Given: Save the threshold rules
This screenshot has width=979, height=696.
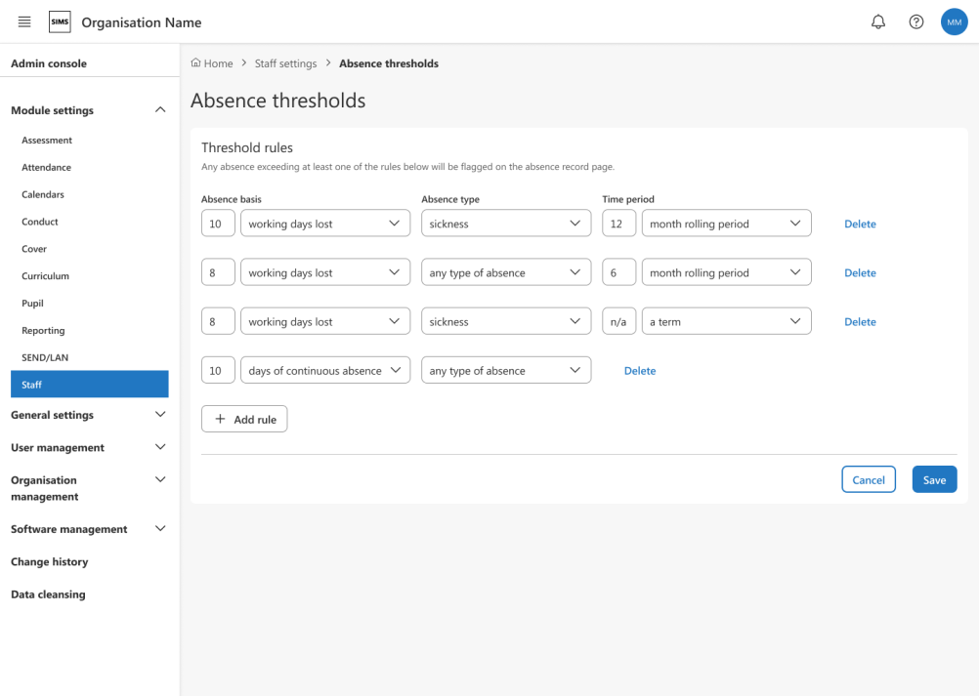Looking at the screenshot, I should (x=934, y=480).
